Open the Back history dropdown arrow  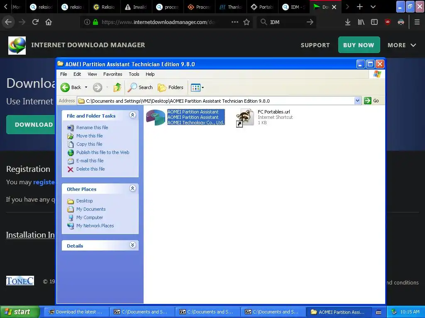pos(86,87)
